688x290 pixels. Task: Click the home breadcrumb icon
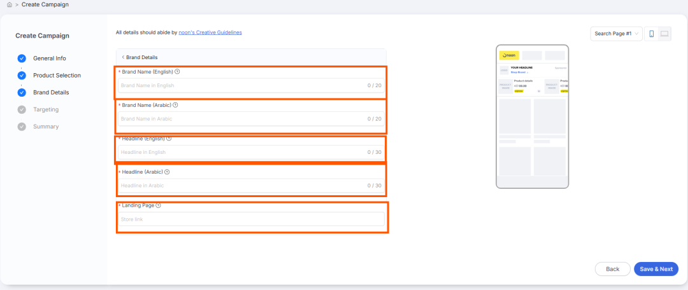[9, 4]
